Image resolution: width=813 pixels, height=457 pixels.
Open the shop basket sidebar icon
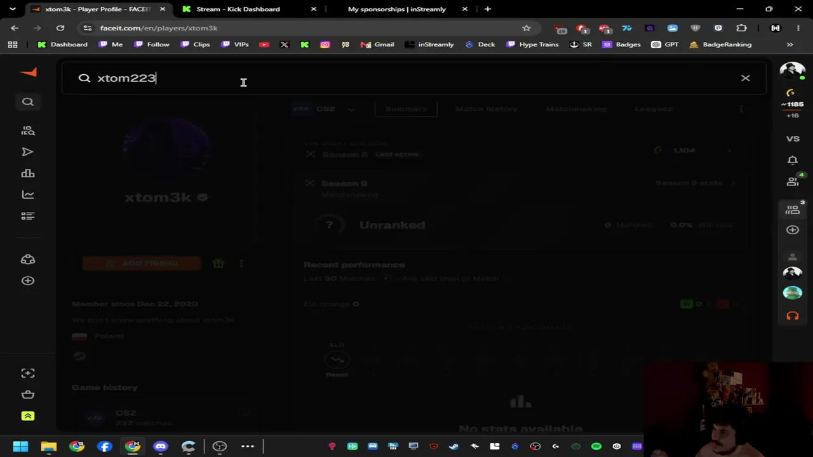pyautogui.click(x=28, y=395)
